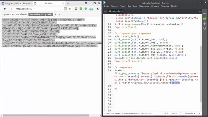
Task: Click the browser horizontal scrollbar
Action: click(46, 115)
